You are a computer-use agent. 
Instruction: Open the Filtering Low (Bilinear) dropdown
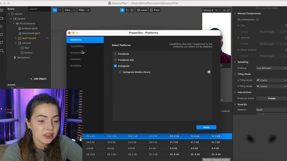pyautogui.click(x=271, y=68)
